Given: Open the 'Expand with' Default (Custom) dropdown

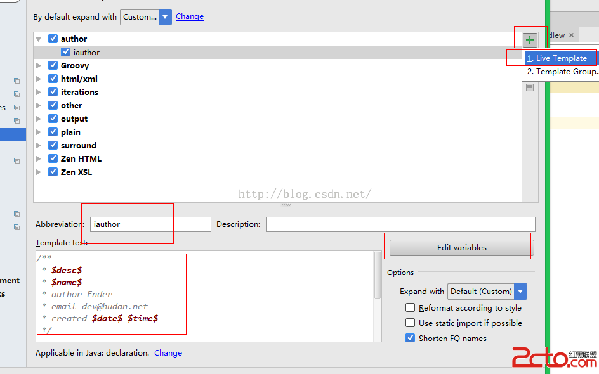Looking at the screenshot, I should tap(487, 292).
